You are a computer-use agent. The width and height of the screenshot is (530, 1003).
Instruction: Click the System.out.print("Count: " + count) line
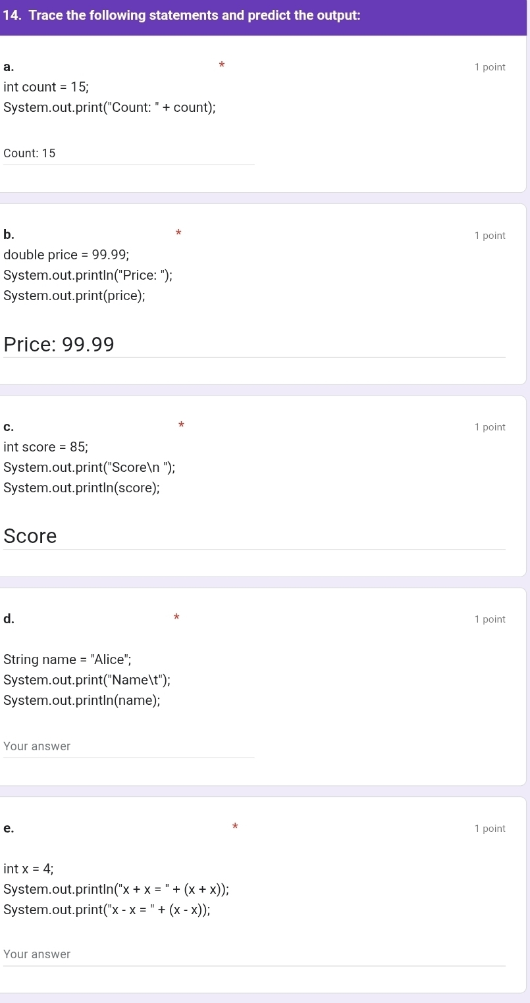[110, 107]
